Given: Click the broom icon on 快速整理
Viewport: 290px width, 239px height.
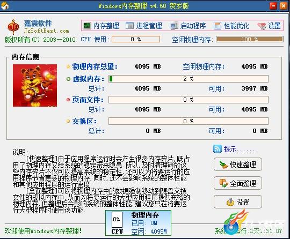Looking at the screenshot, I should tap(224, 165).
